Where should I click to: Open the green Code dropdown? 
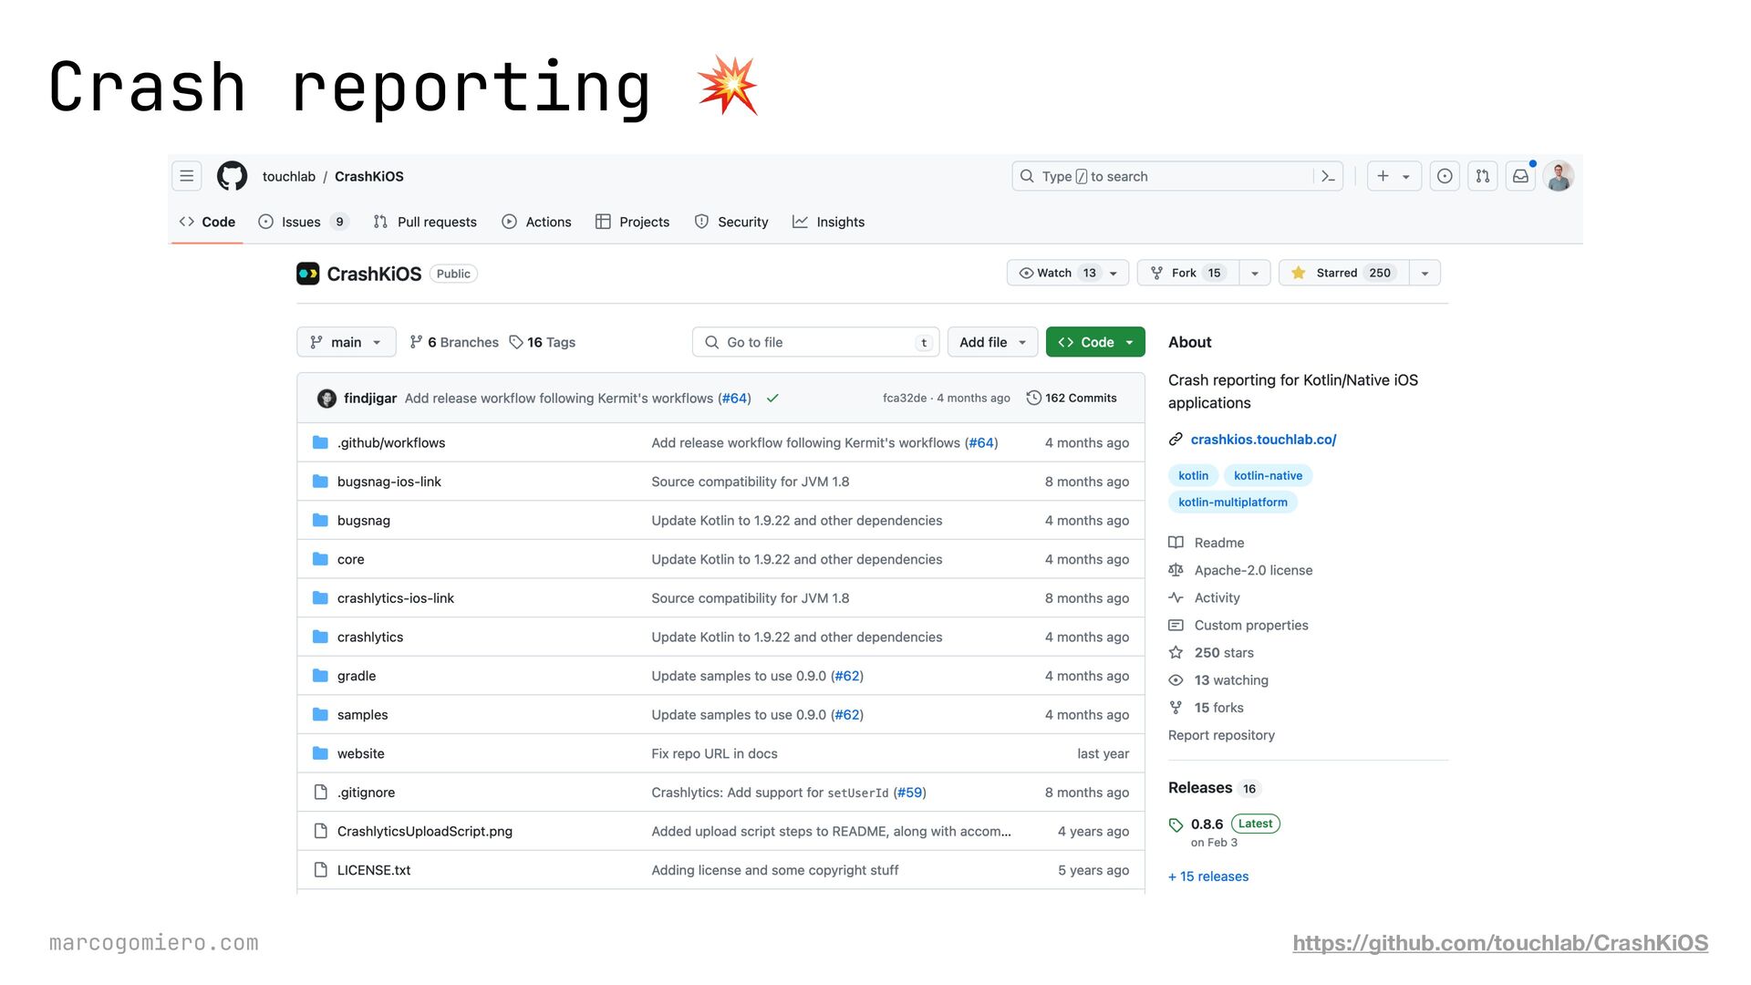pos(1095,342)
